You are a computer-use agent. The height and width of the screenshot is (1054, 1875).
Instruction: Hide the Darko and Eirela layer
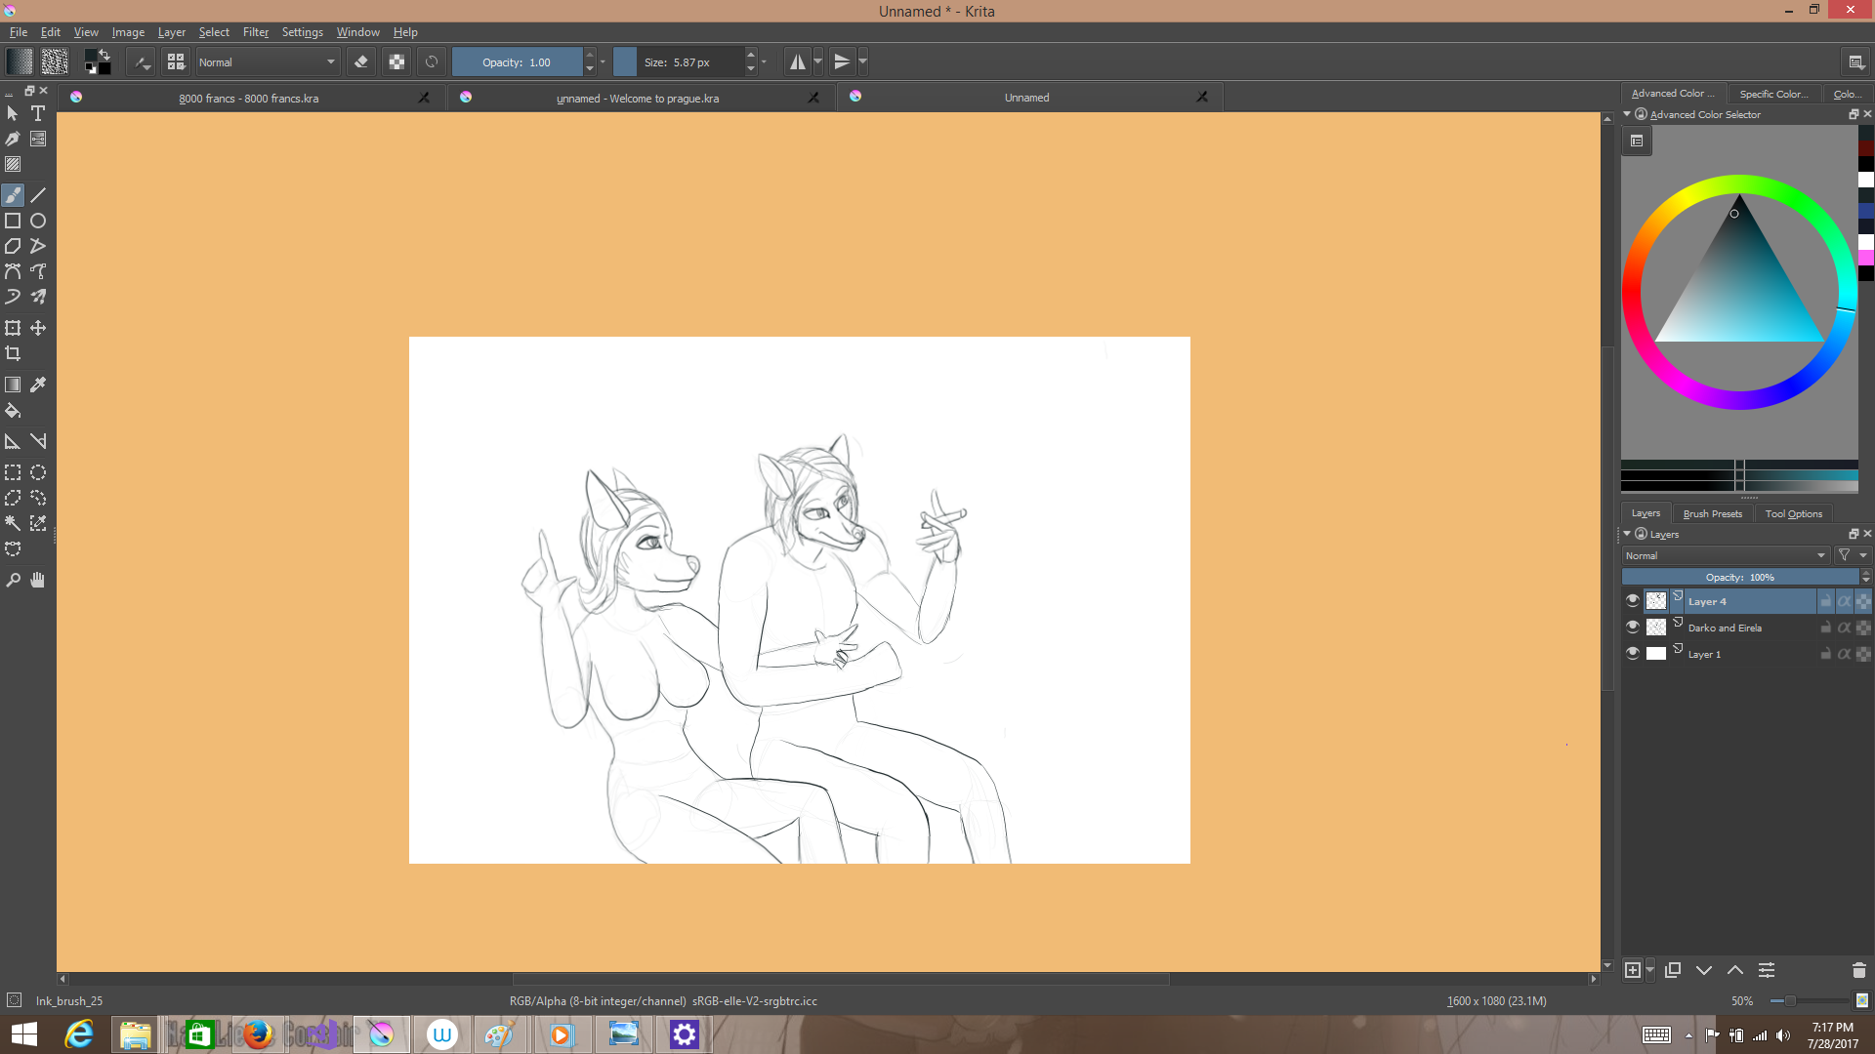tap(1632, 627)
